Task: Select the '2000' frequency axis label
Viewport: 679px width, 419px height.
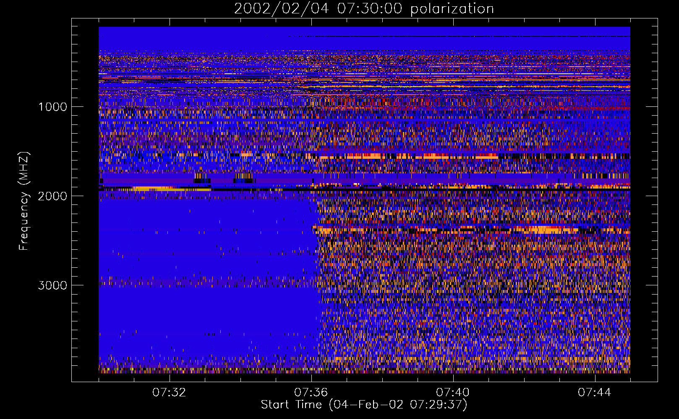Action: tap(52, 196)
